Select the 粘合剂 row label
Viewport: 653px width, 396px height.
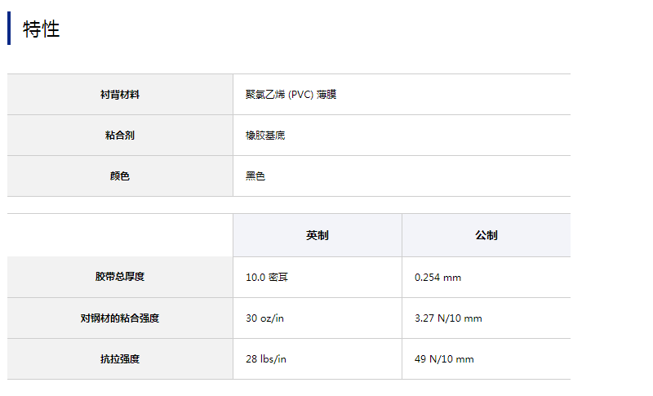click(x=119, y=136)
